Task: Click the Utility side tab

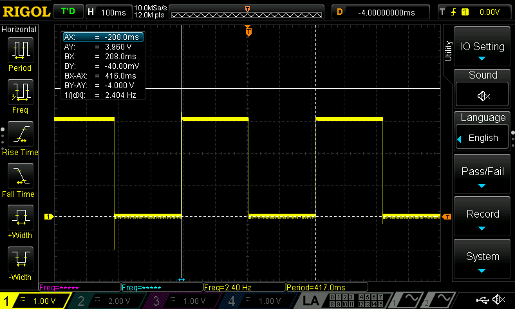Action: pyautogui.click(x=448, y=51)
